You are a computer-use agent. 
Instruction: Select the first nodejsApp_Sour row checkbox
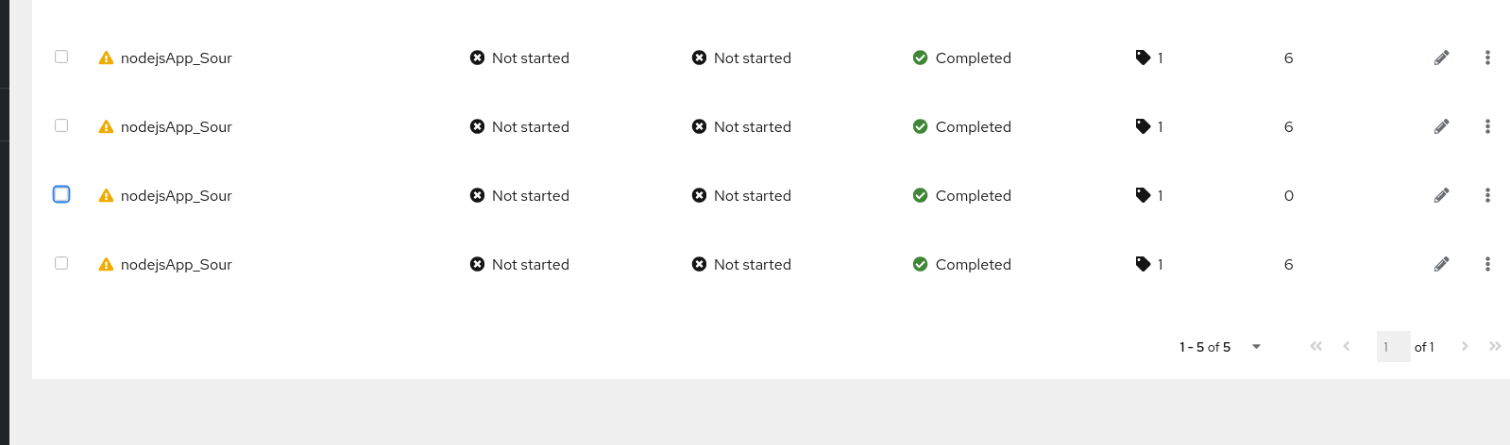pos(61,57)
